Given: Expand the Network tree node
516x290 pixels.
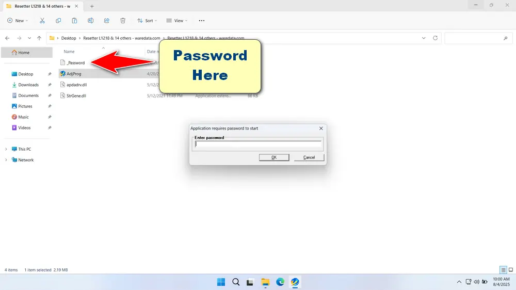Looking at the screenshot, I should click(x=6, y=160).
